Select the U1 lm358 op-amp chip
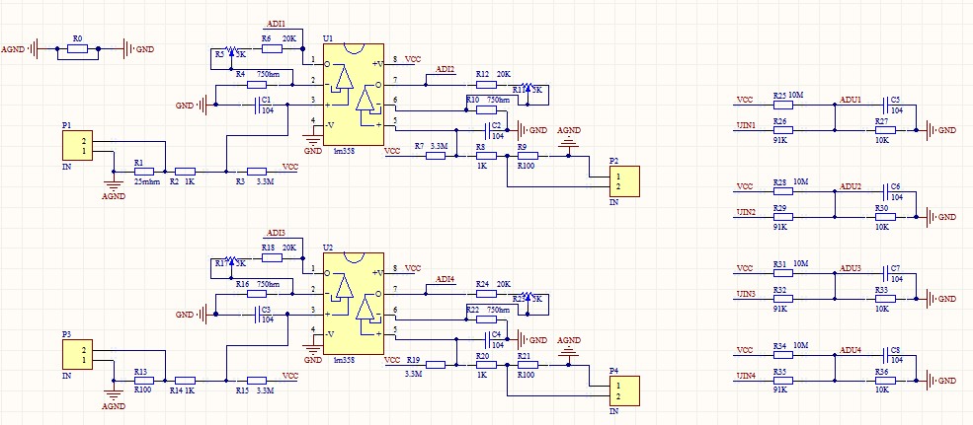This screenshot has width=973, height=425. pyautogui.click(x=353, y=94)
